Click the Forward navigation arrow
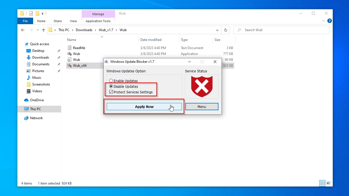Image resolution: width=349 pixels, height=196 pixels. (31, 30)
